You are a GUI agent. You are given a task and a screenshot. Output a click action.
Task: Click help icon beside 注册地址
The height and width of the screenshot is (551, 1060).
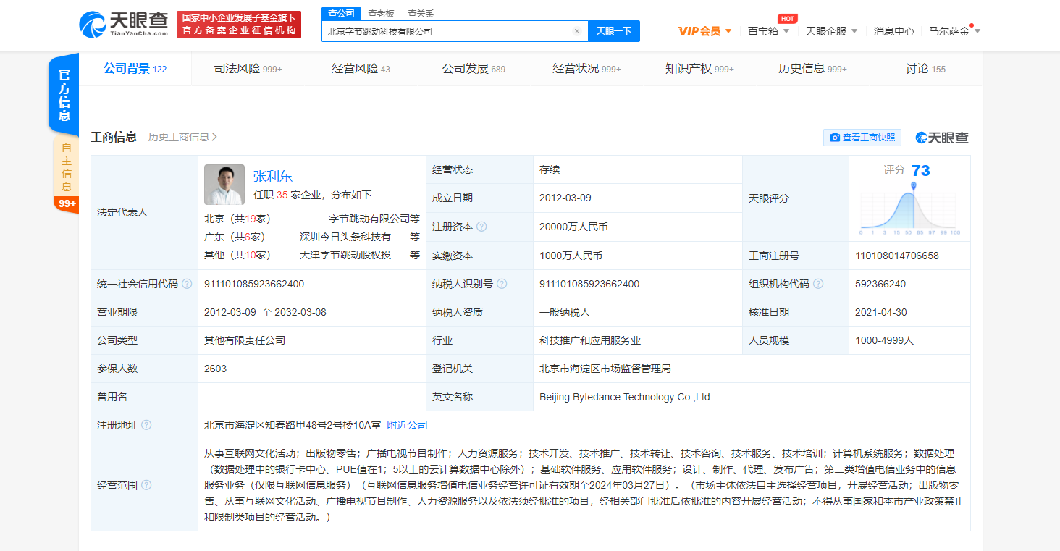(146, 425)
